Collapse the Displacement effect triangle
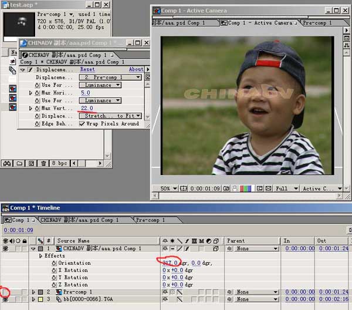Screen dimensions: 352x310 [x=22, y=70]
